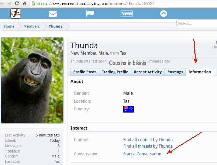
Task: Click Find all threads by Thunda
Action: click(148, 146)
